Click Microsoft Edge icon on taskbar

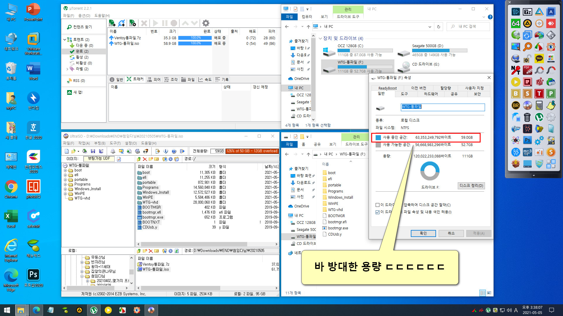[36, 310]
